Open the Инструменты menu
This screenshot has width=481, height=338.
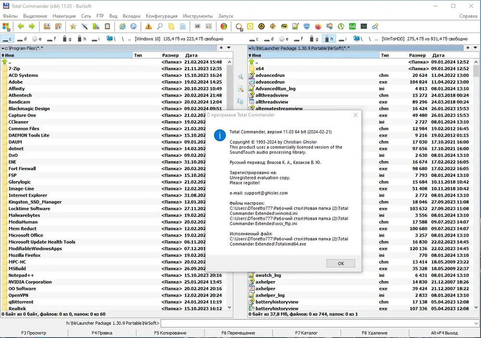[198, 16]
